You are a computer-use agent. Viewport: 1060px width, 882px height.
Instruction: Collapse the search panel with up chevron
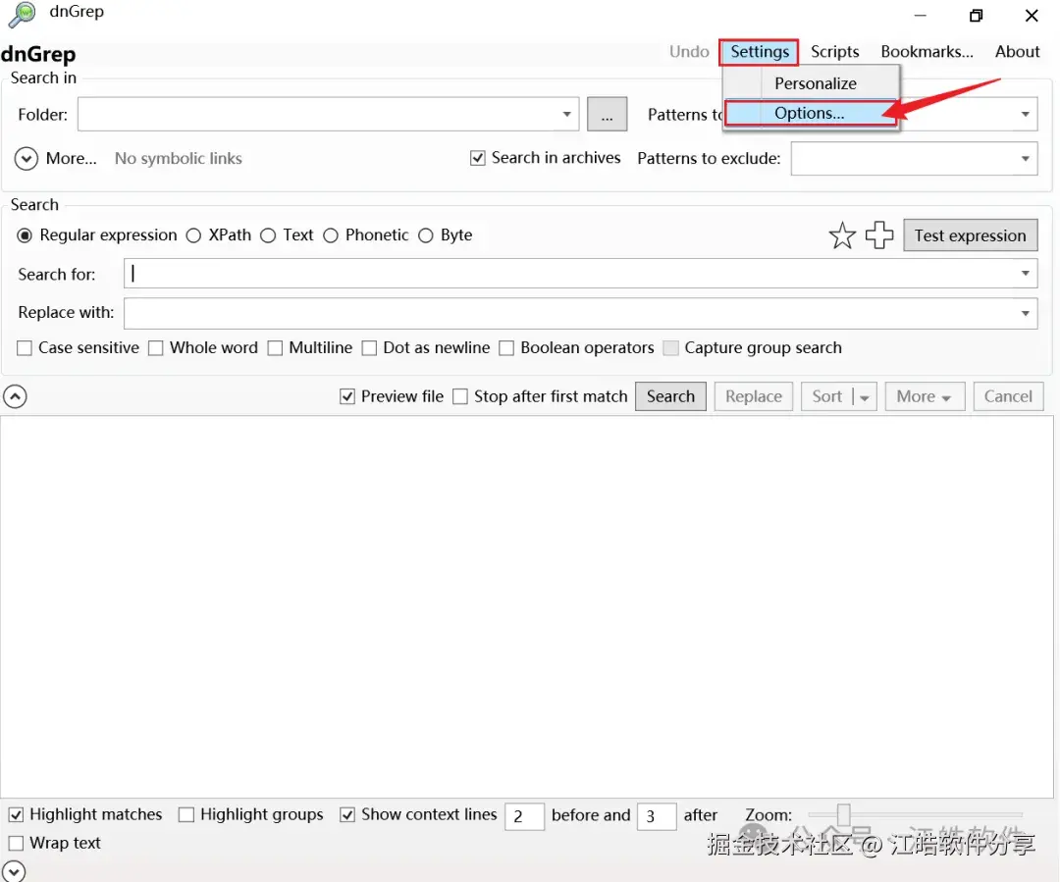coord(15,396)
